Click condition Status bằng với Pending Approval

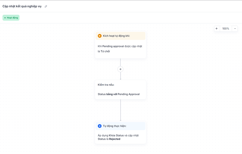click(x=119, y=94)
